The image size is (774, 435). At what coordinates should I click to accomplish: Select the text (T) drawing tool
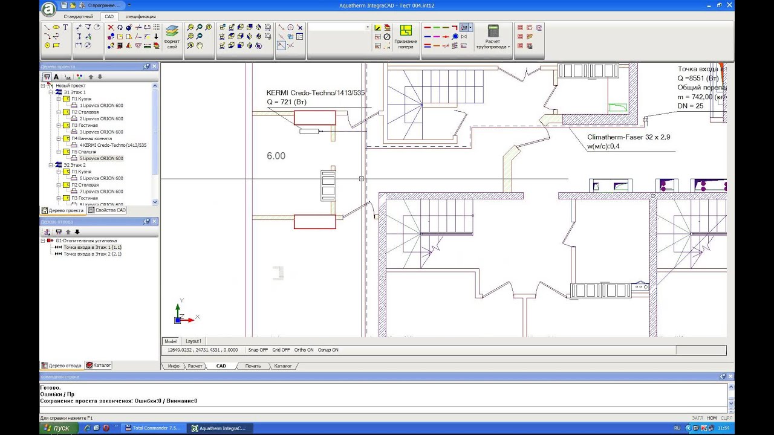click(65, 27)
